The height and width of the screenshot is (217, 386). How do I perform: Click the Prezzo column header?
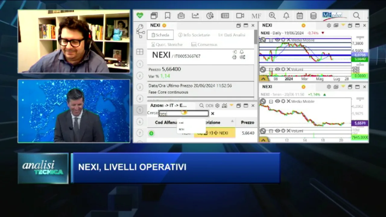click(x=248, y=122)
